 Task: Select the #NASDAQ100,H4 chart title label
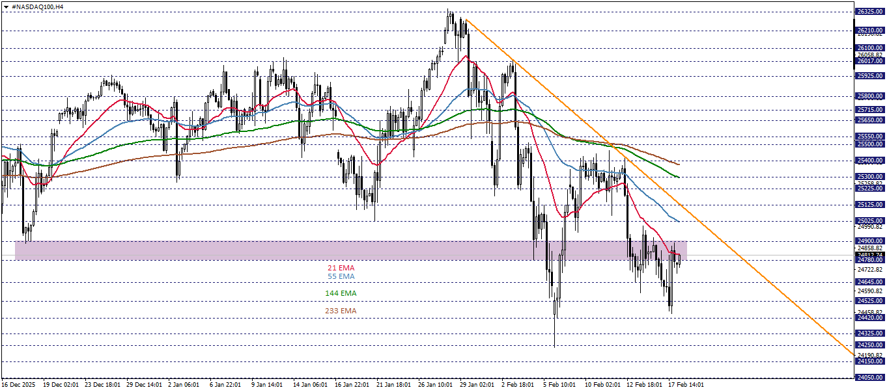click(36, 5)
